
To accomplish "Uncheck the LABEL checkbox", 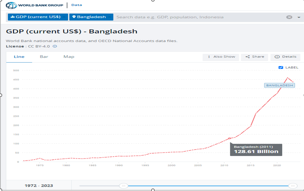I will (281, 67).
